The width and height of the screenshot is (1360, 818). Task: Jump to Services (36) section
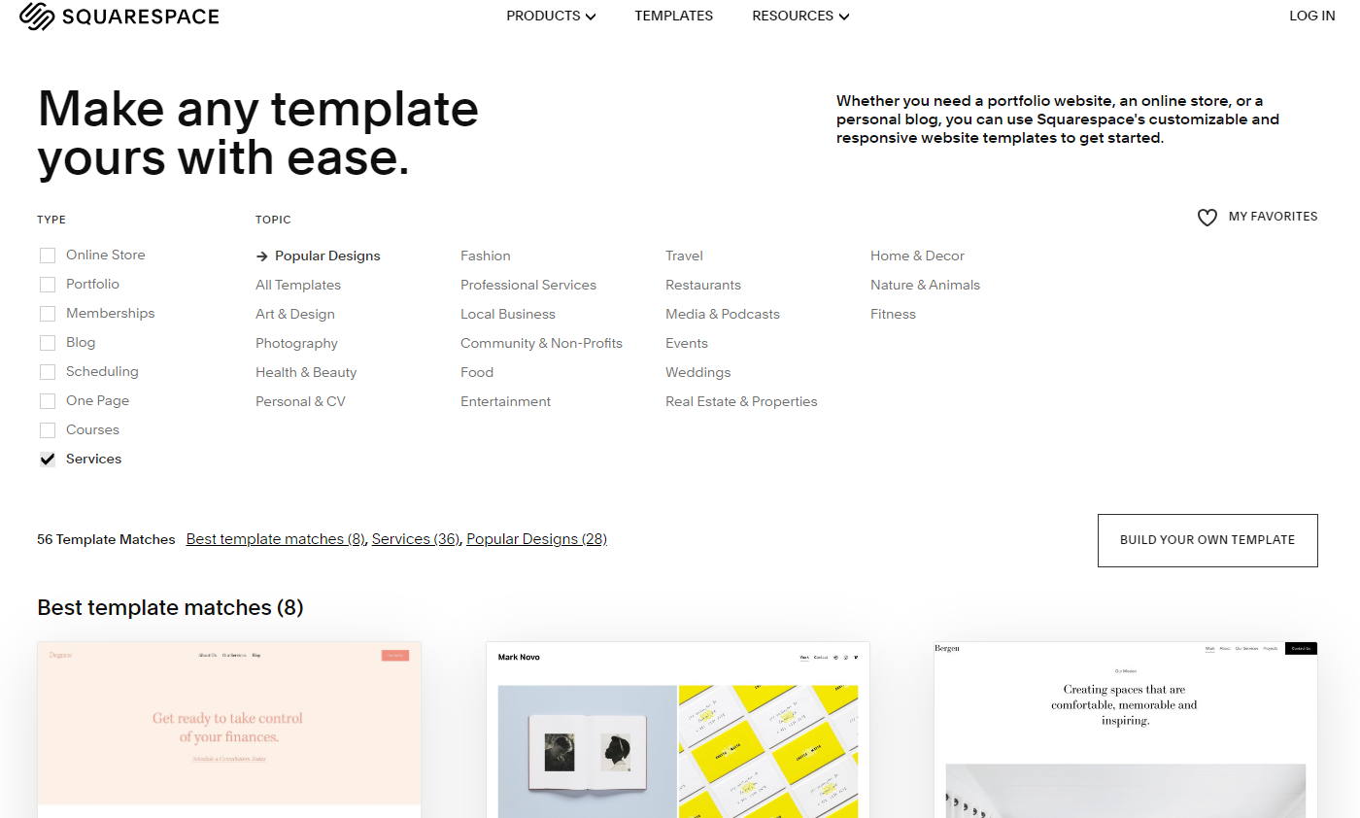416,539
